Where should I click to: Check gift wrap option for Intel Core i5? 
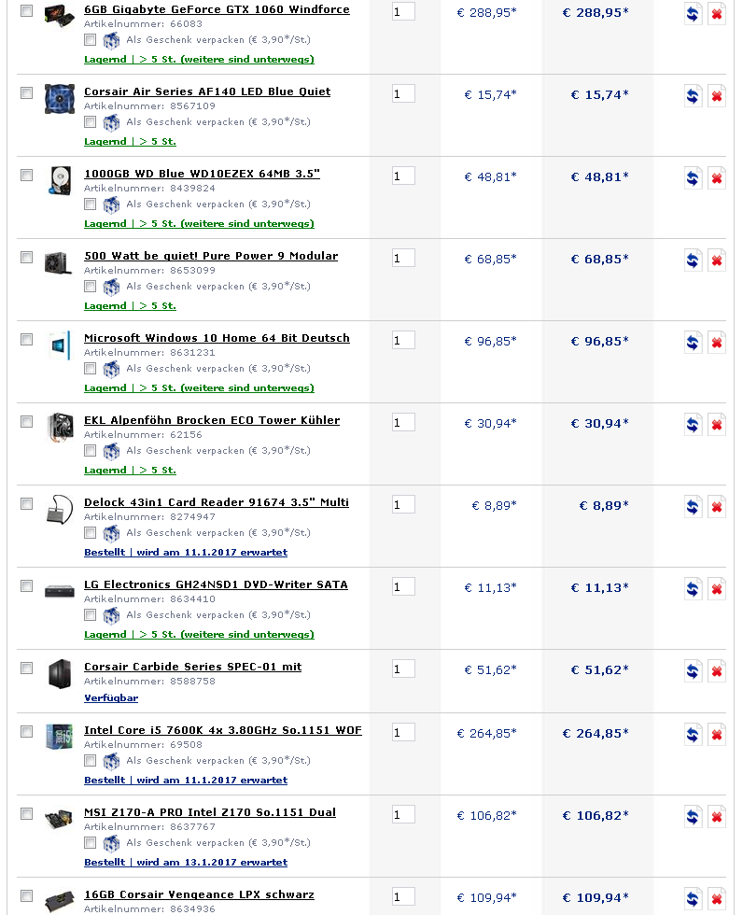point(90,760)
